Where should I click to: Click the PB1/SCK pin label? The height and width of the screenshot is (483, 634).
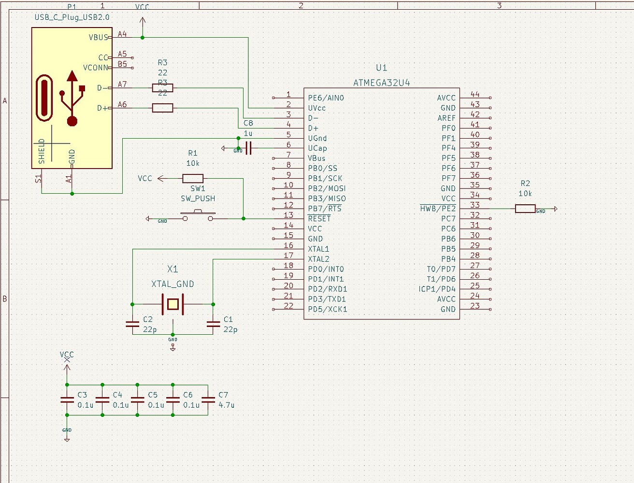pos(325,178)
